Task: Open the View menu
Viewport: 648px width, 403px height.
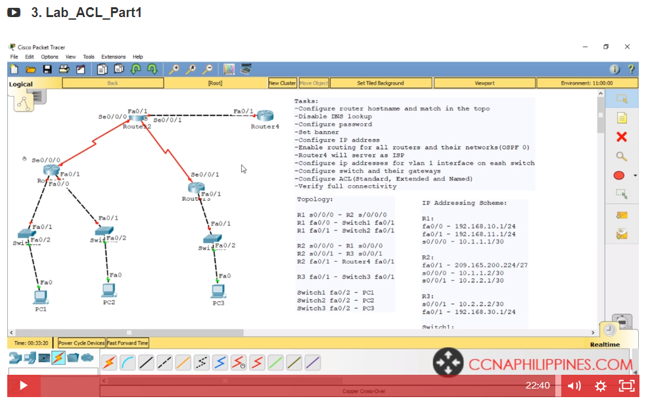Action: (x=71, y=57)
